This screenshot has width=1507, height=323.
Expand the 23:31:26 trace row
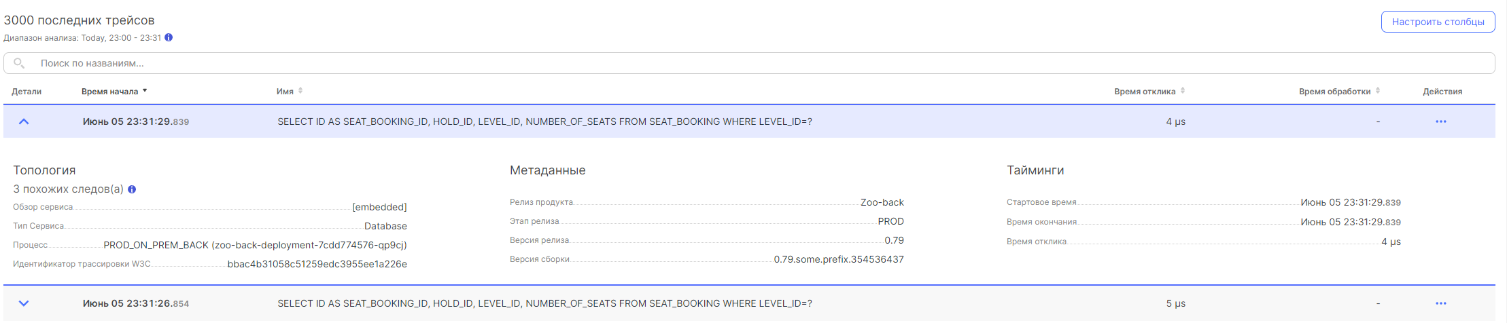[24, 303]
